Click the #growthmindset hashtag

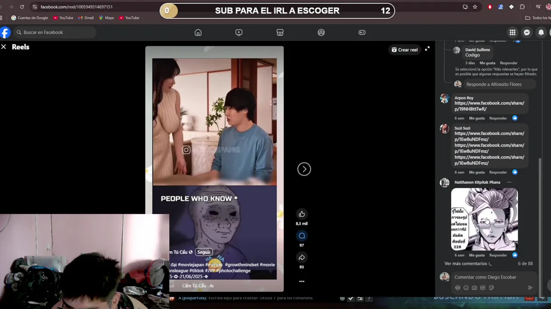pos(241,265)
